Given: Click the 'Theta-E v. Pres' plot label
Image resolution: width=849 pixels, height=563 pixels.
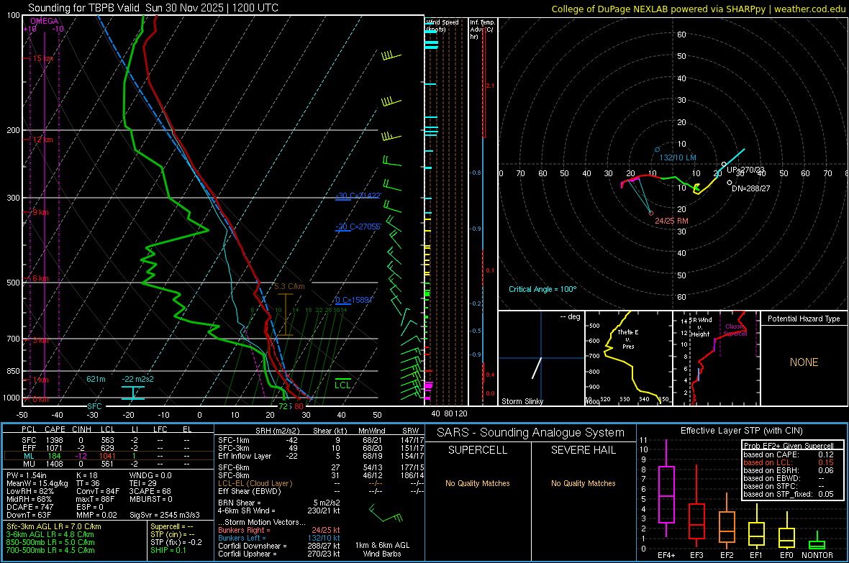Looking at the screenshot, I should pyautogui.click(x=628, y=339).
